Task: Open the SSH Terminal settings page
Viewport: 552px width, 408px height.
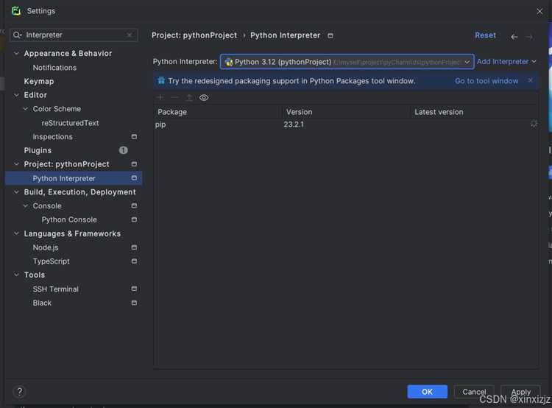Action: [x=56, y=289]
